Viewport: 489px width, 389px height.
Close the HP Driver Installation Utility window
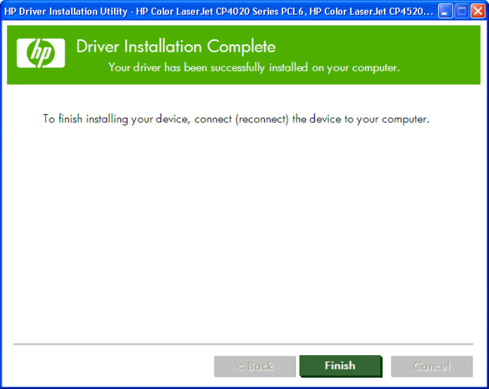click(x=478, y=12)
